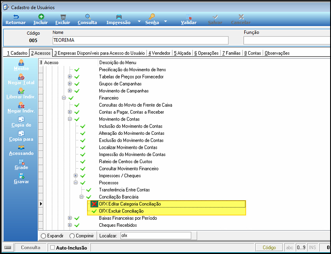The width and height of the screenshot is (331, 254).
Task: Toggle access check for Precificação do Movimento de Itens
Action: 77,70
